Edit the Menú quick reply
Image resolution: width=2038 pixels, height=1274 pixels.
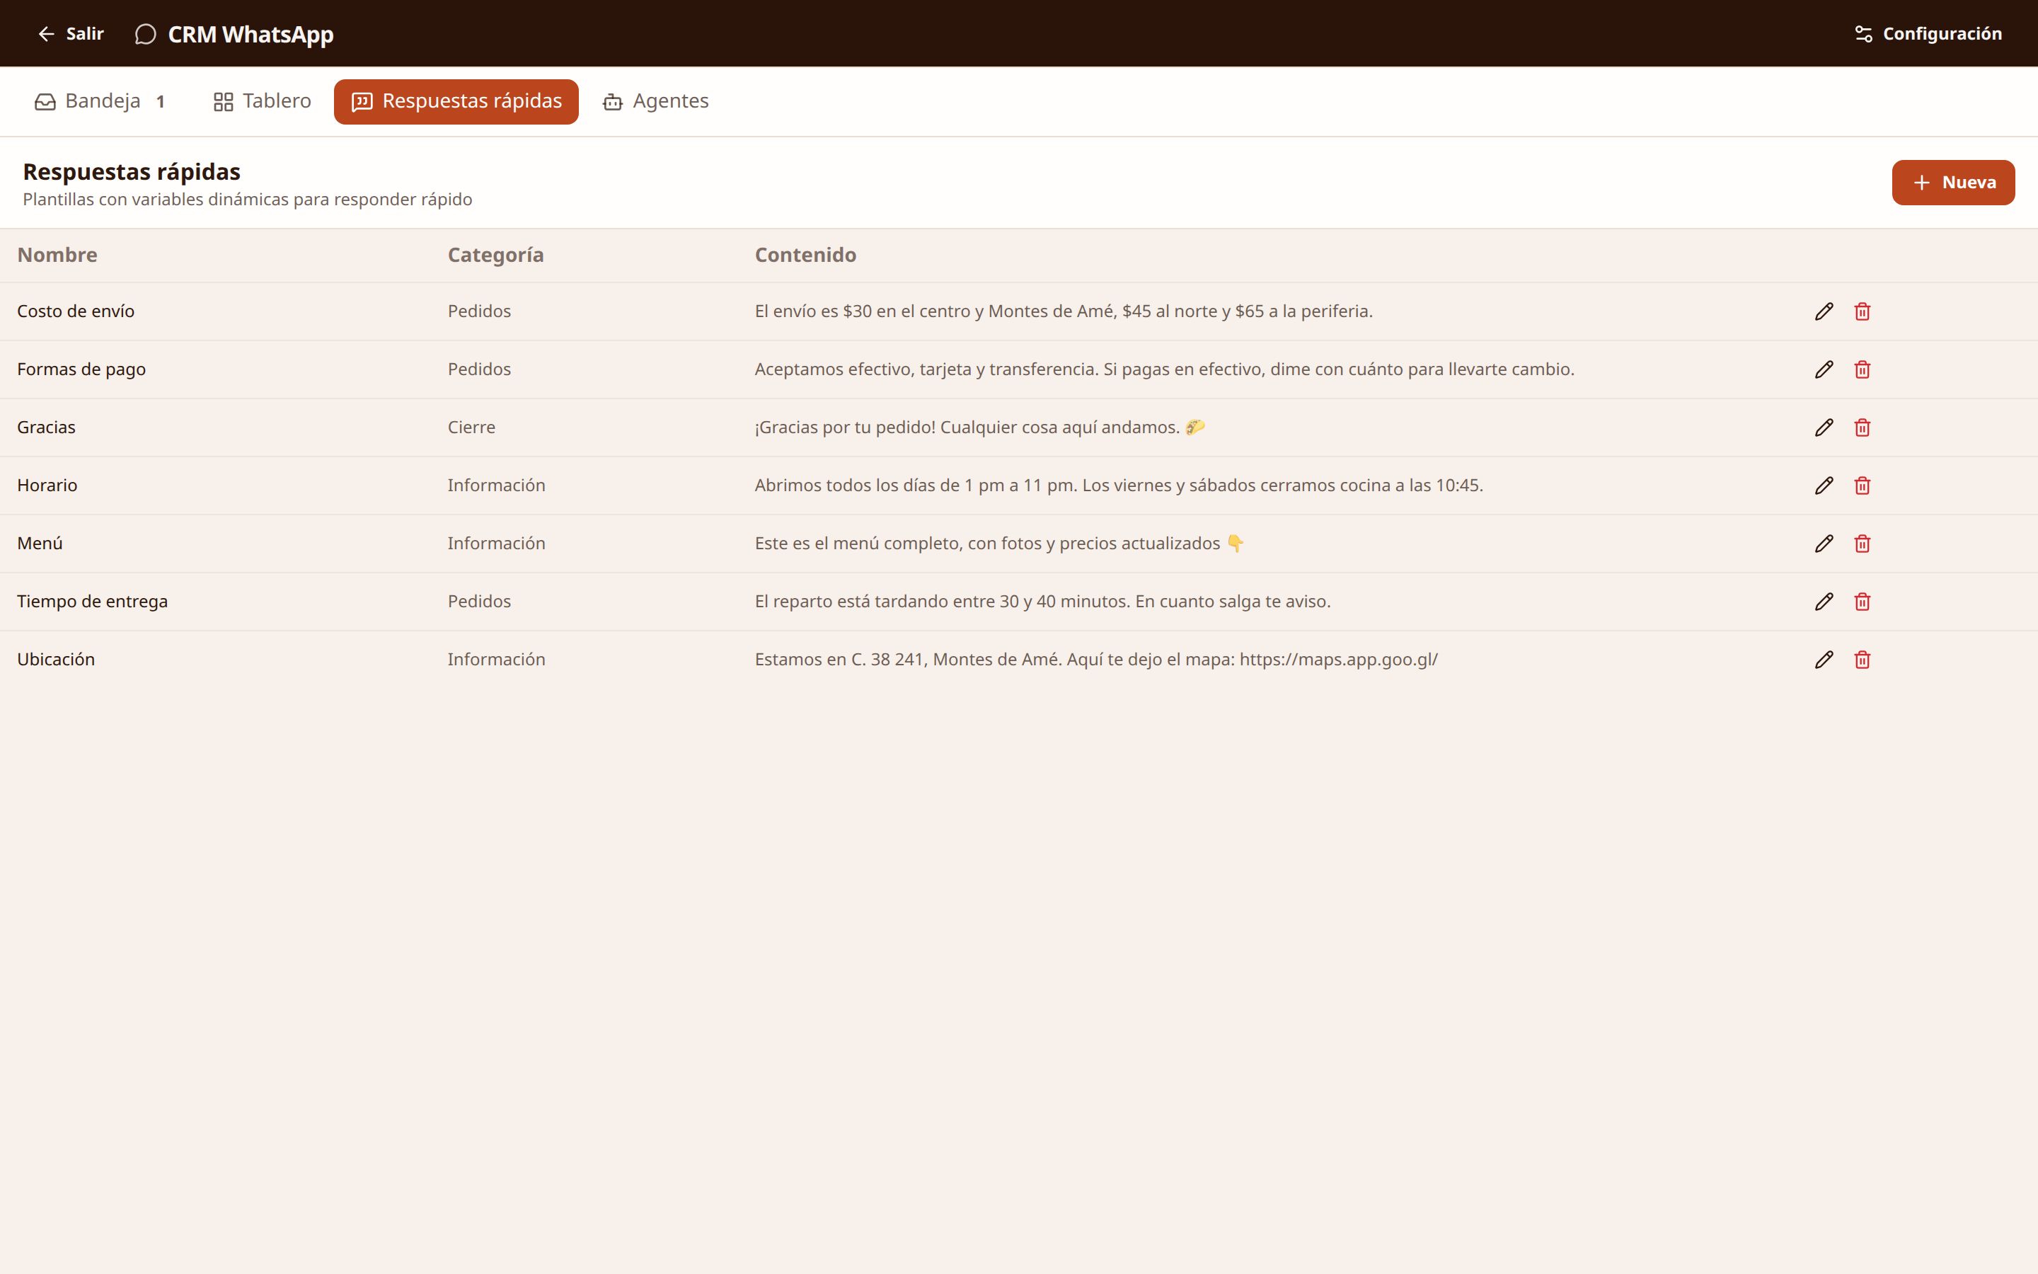(1824, 544)
